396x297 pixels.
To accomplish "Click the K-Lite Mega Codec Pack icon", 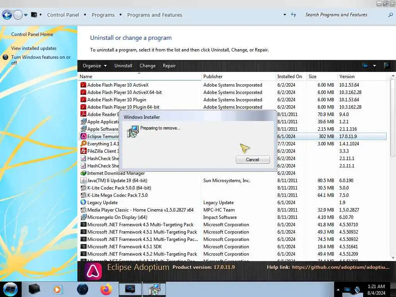I will point(83,195).
